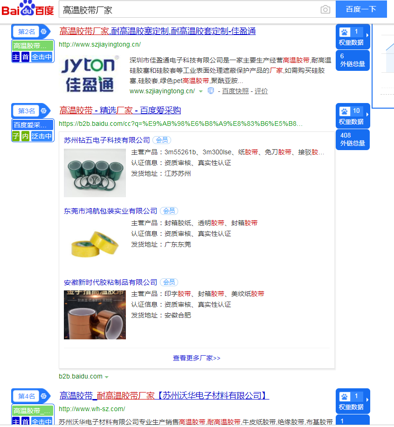The height and width of the screenshot is (427, 394).
Task: Expand the 权重数据 arrow beside the 百度爱采购 result
Action: coord(367,114)
